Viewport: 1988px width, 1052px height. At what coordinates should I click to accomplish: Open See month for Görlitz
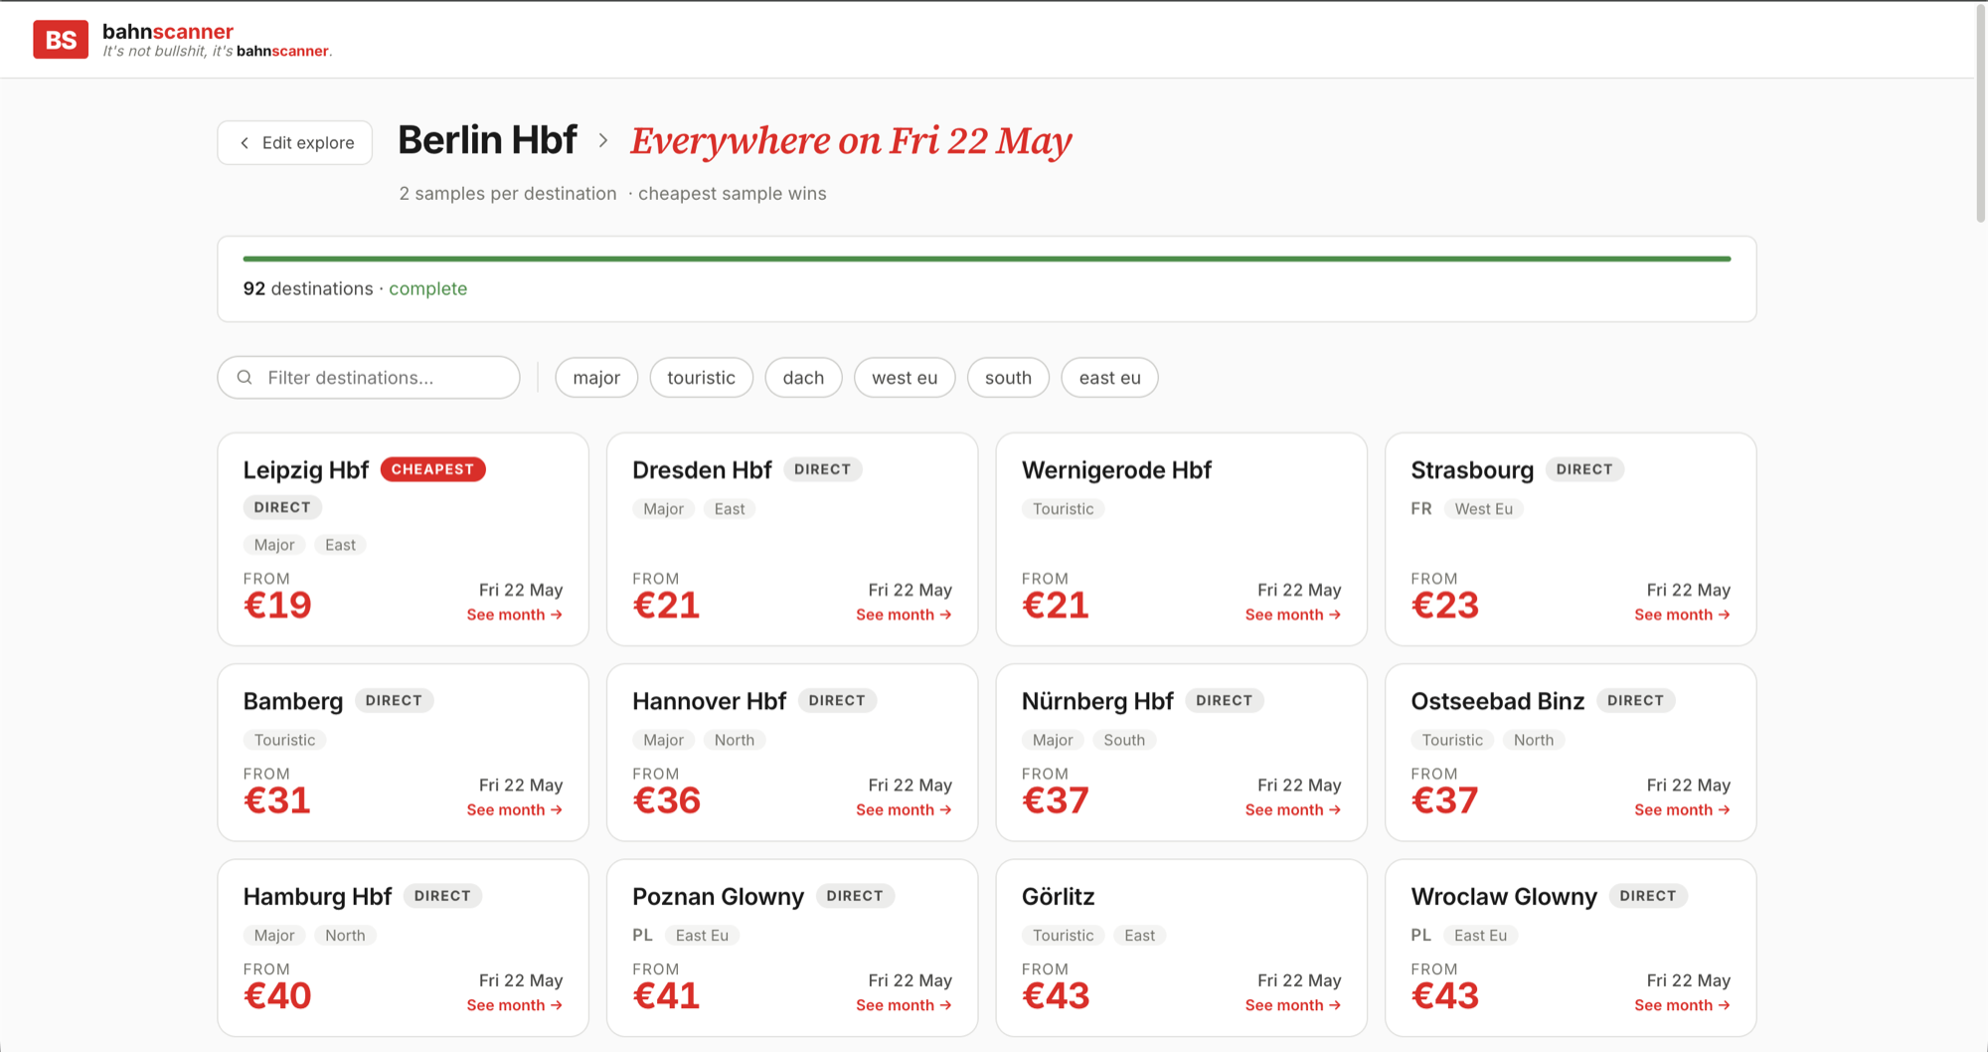coord(1293,1005)
